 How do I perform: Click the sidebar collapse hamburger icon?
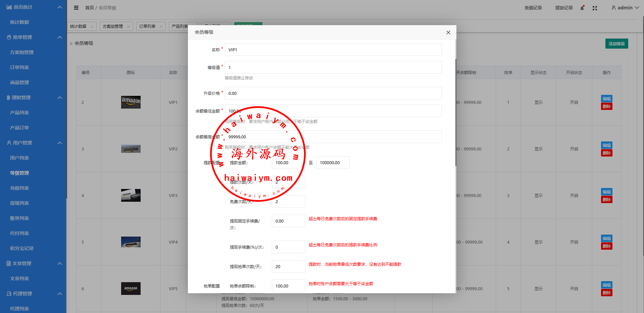coord(76,8)
